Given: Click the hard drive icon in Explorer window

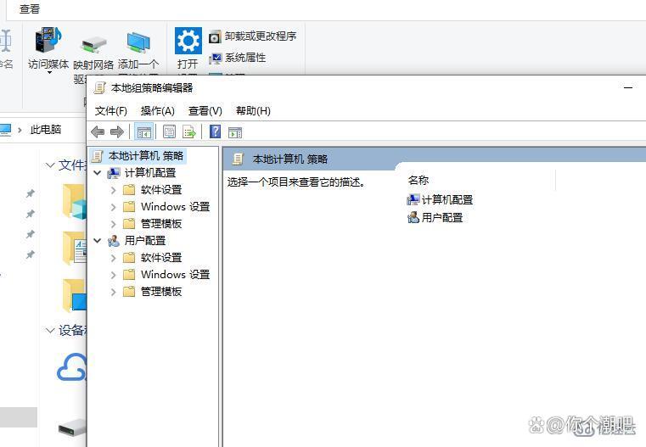Looking at the screenshot, I should click(x=72, y=428).
